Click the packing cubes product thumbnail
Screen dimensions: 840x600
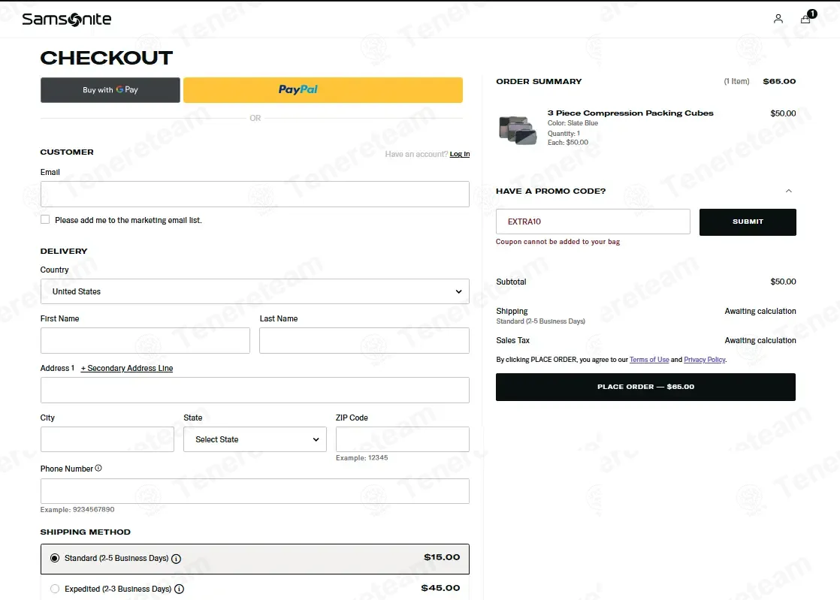[x=518, y=130]
